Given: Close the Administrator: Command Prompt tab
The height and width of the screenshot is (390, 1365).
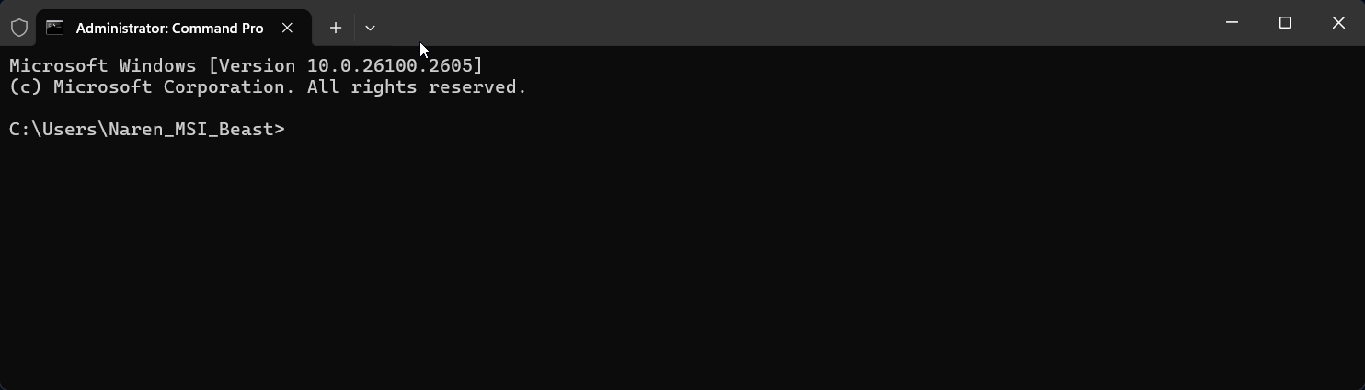Looking at the screenshot, I should 287,28.
